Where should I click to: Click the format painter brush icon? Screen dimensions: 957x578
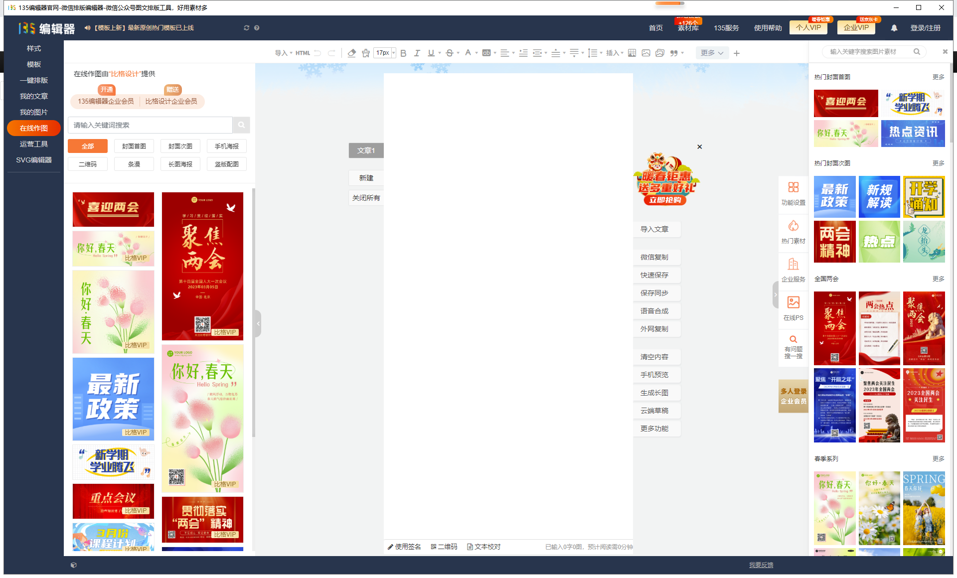pos(366,53)
